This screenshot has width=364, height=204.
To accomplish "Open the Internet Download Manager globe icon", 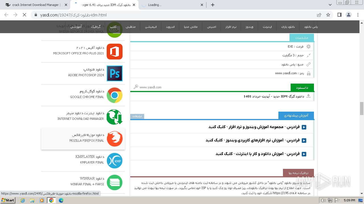I will point(115,117).
